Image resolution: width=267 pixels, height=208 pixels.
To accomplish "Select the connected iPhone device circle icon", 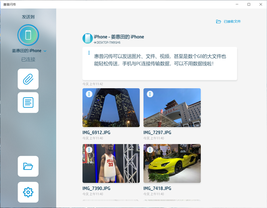I will click(x=28, y=35).
